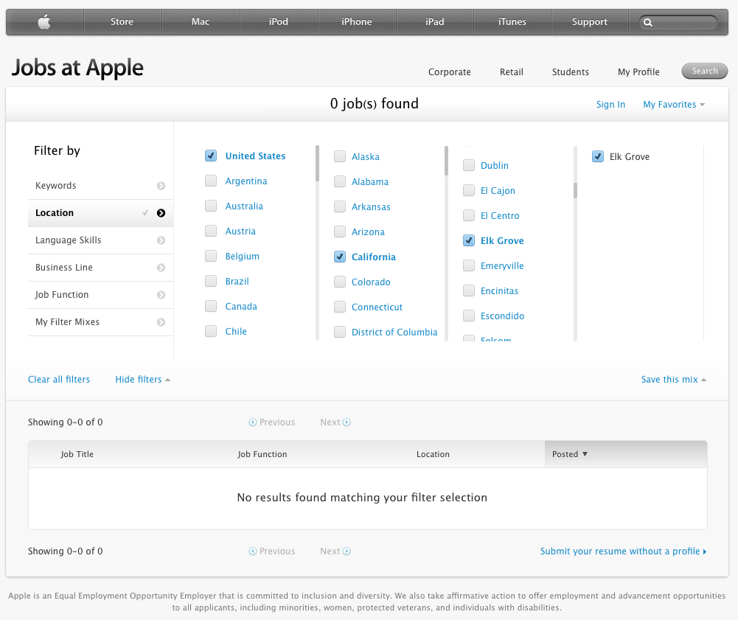Open the My Profile tab
738x620 pixels.
pos(638,72)
